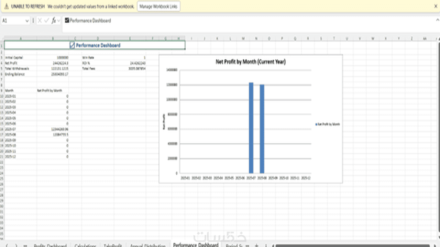Open the partially hidden Period sheet tab

(x=234, y=245)
